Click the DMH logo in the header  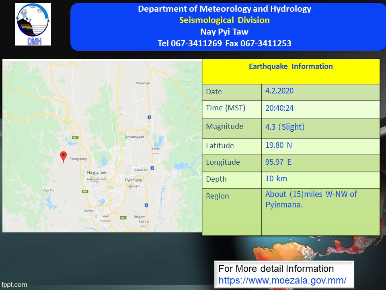tap(33, 24)
